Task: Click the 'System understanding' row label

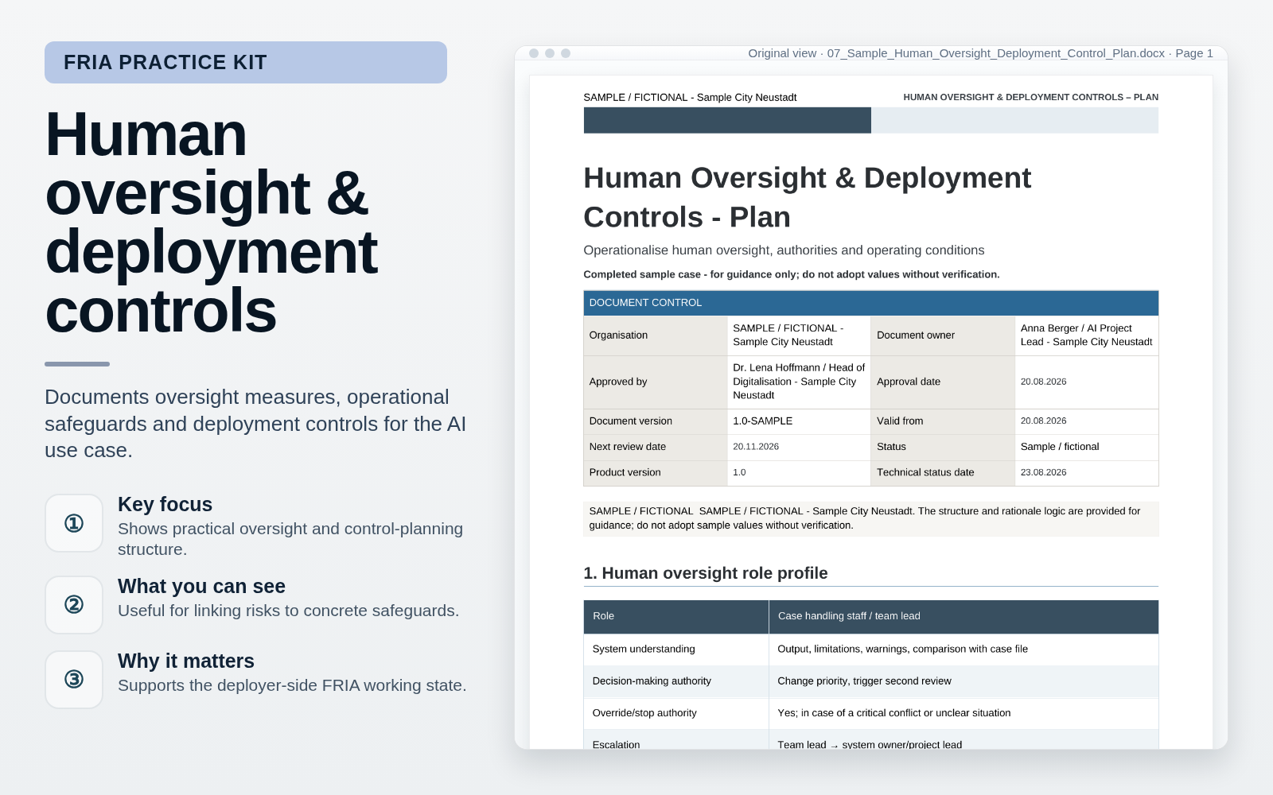Action: pyautogui.click(x=676, y=649)
